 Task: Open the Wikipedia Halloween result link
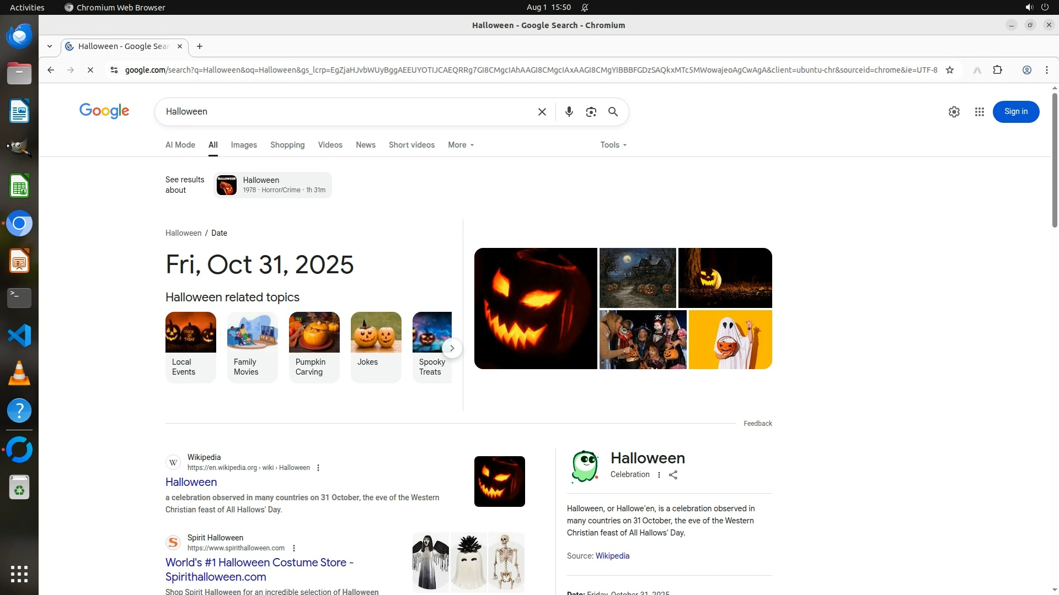pos(191,482)
